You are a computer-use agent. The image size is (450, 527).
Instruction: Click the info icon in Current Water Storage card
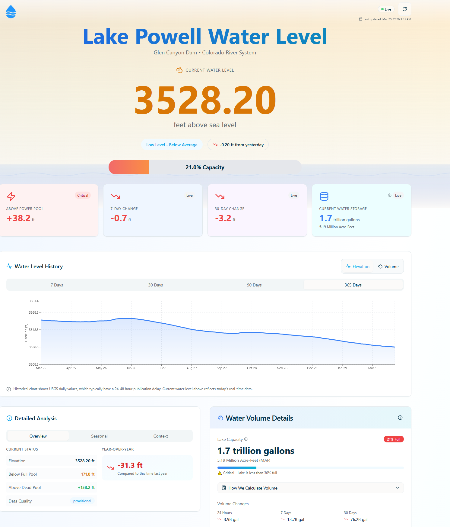click(x=389, y=195)
